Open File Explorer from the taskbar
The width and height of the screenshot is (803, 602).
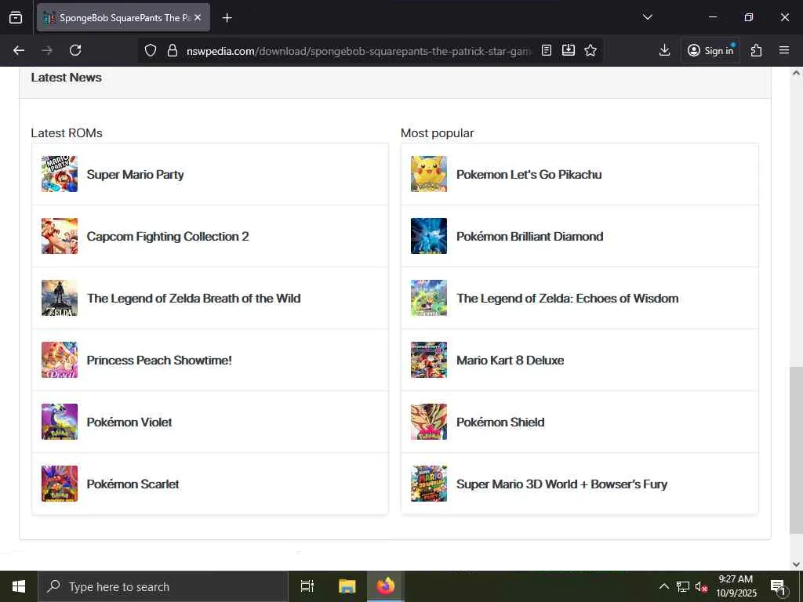347,586
